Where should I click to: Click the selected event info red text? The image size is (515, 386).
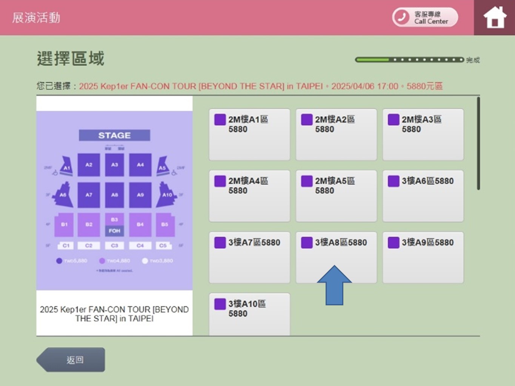tap(261, 86)
